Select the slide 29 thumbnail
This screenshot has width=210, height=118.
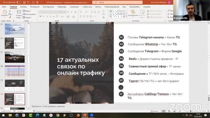[15, 85]
